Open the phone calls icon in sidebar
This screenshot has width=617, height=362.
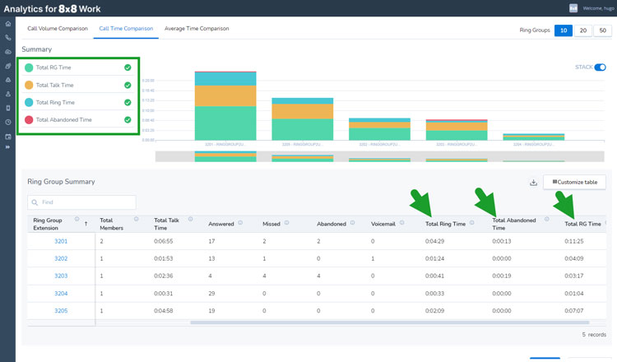(x=8, y=38)
